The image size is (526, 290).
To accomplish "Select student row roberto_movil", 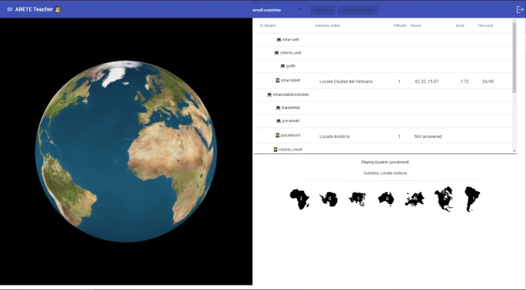I will coord(383,149).
